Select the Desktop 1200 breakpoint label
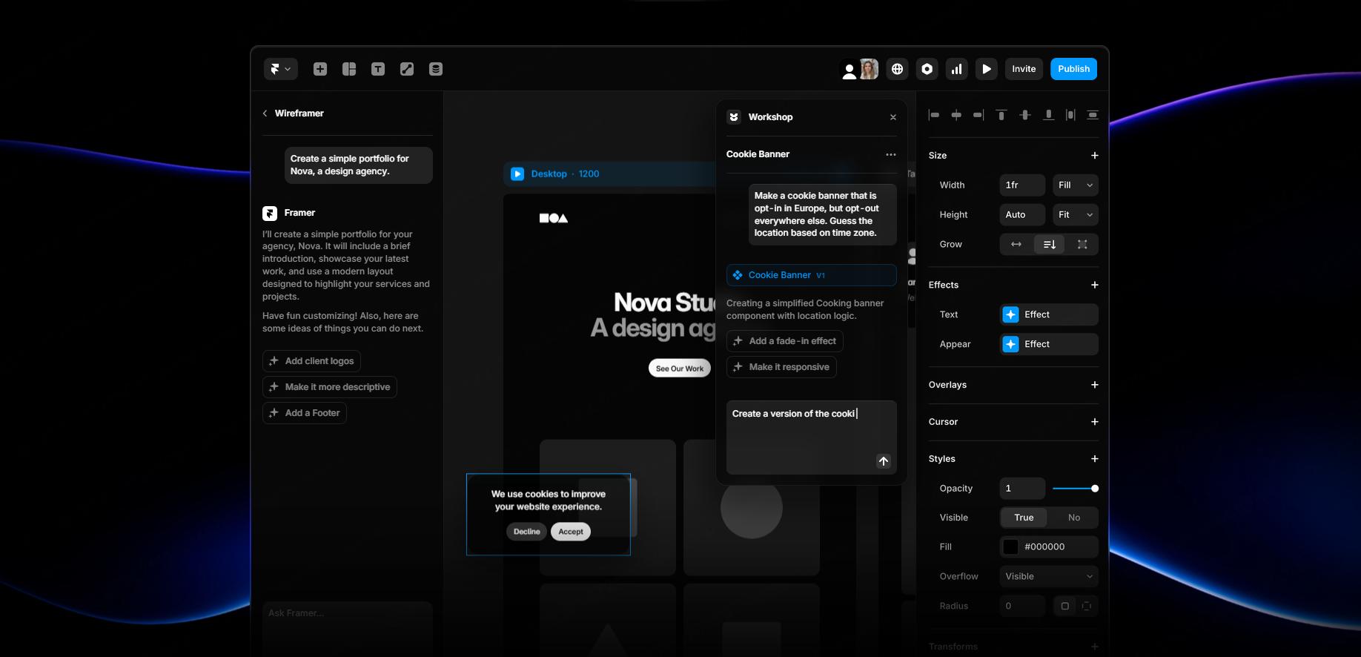Screen dimensions: 1361x657 pyautogui.click(x=565, y=174)
